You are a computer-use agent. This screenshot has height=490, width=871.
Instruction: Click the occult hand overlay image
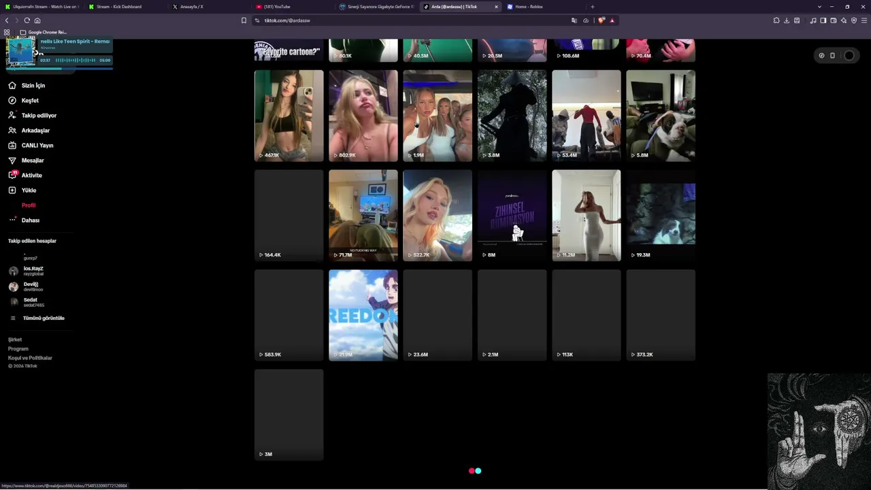[819, 430]
